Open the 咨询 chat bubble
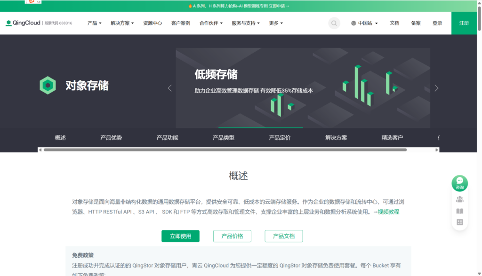This screenshot has width=482, height=276. pyautogui.click(x=459, y=183)
